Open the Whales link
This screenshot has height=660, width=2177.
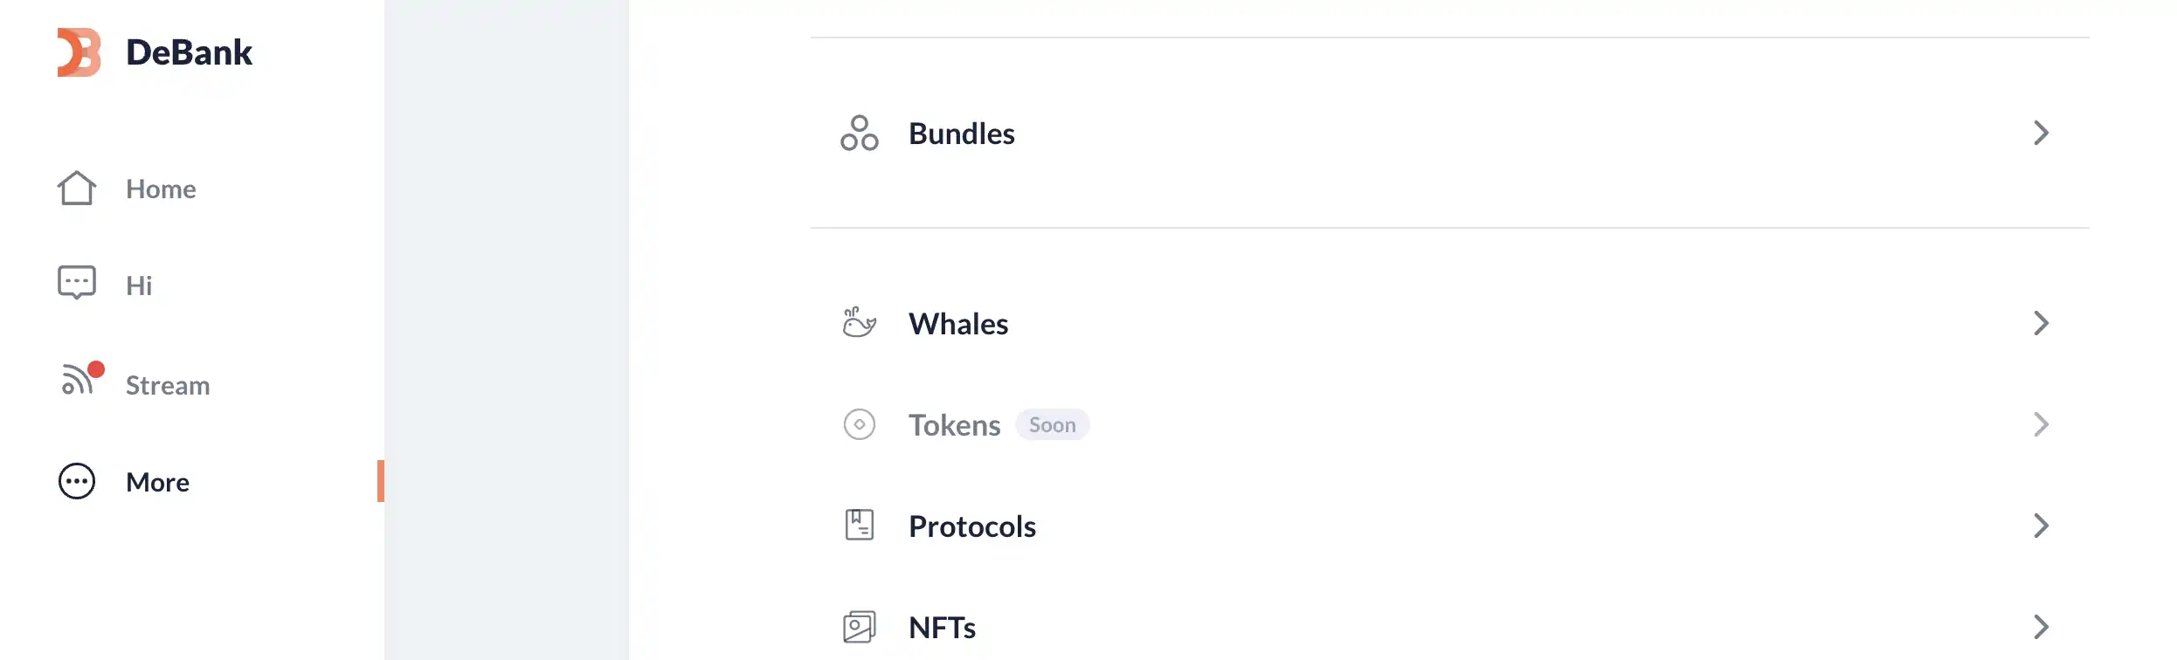pyautogui.click(x=958, y=324)
